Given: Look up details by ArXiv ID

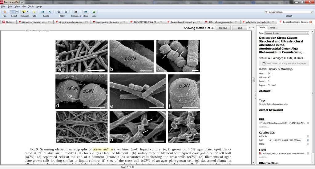Looking at the screenshot, I should click(x=308, y=136).
